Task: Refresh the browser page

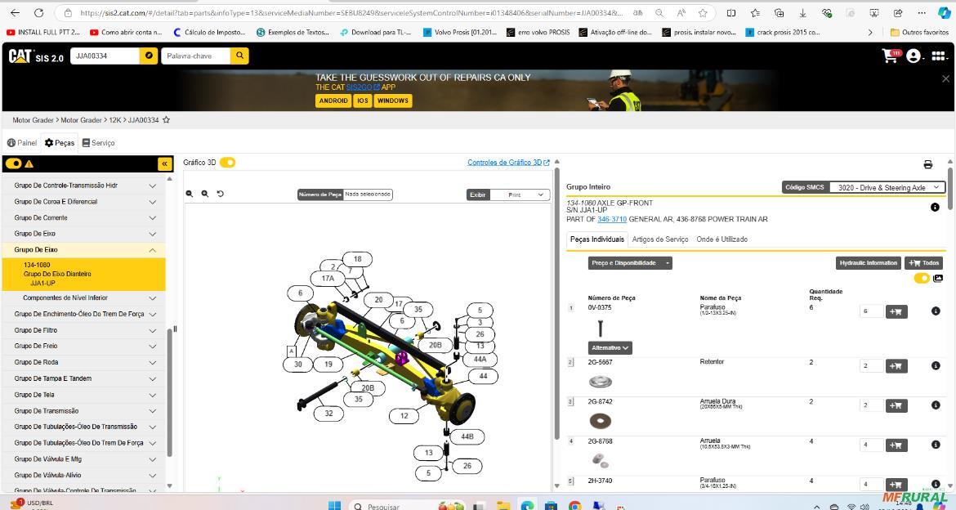Action: pos(38,13)
